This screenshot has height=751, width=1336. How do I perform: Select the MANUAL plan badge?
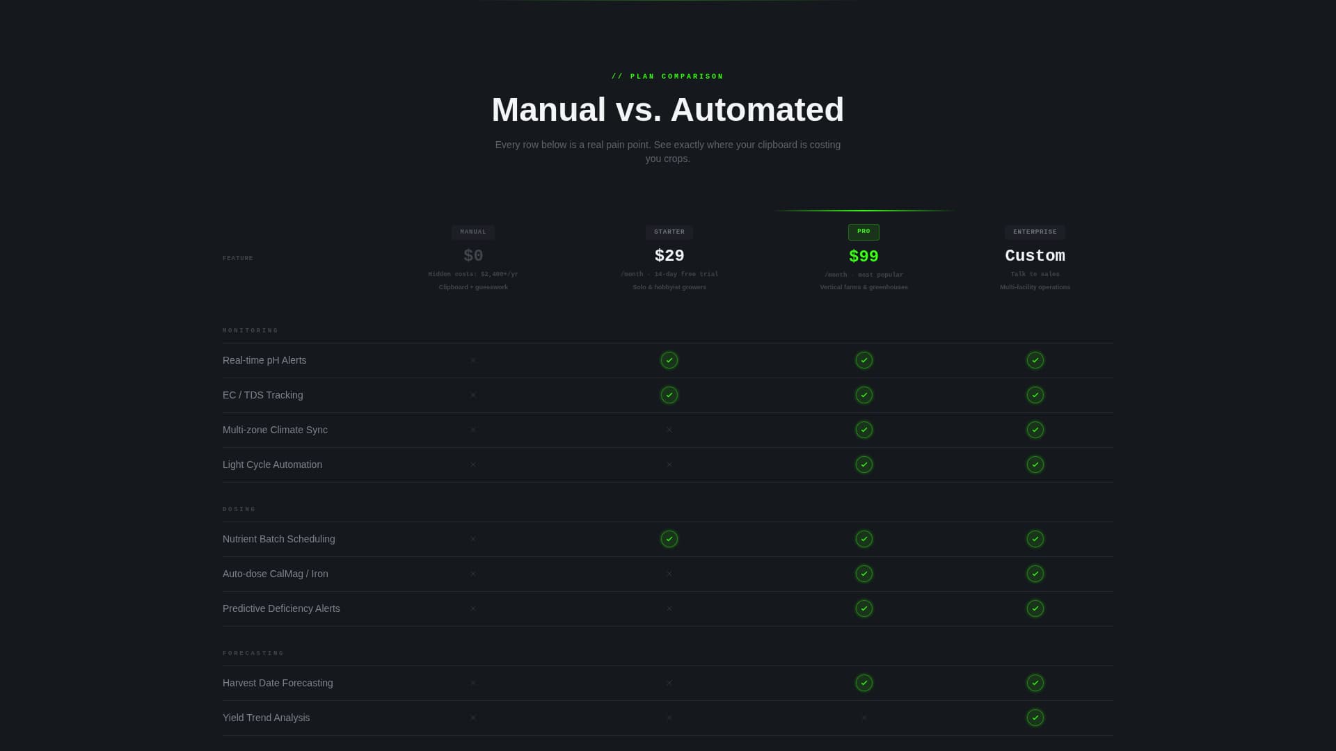click(473, 232)
